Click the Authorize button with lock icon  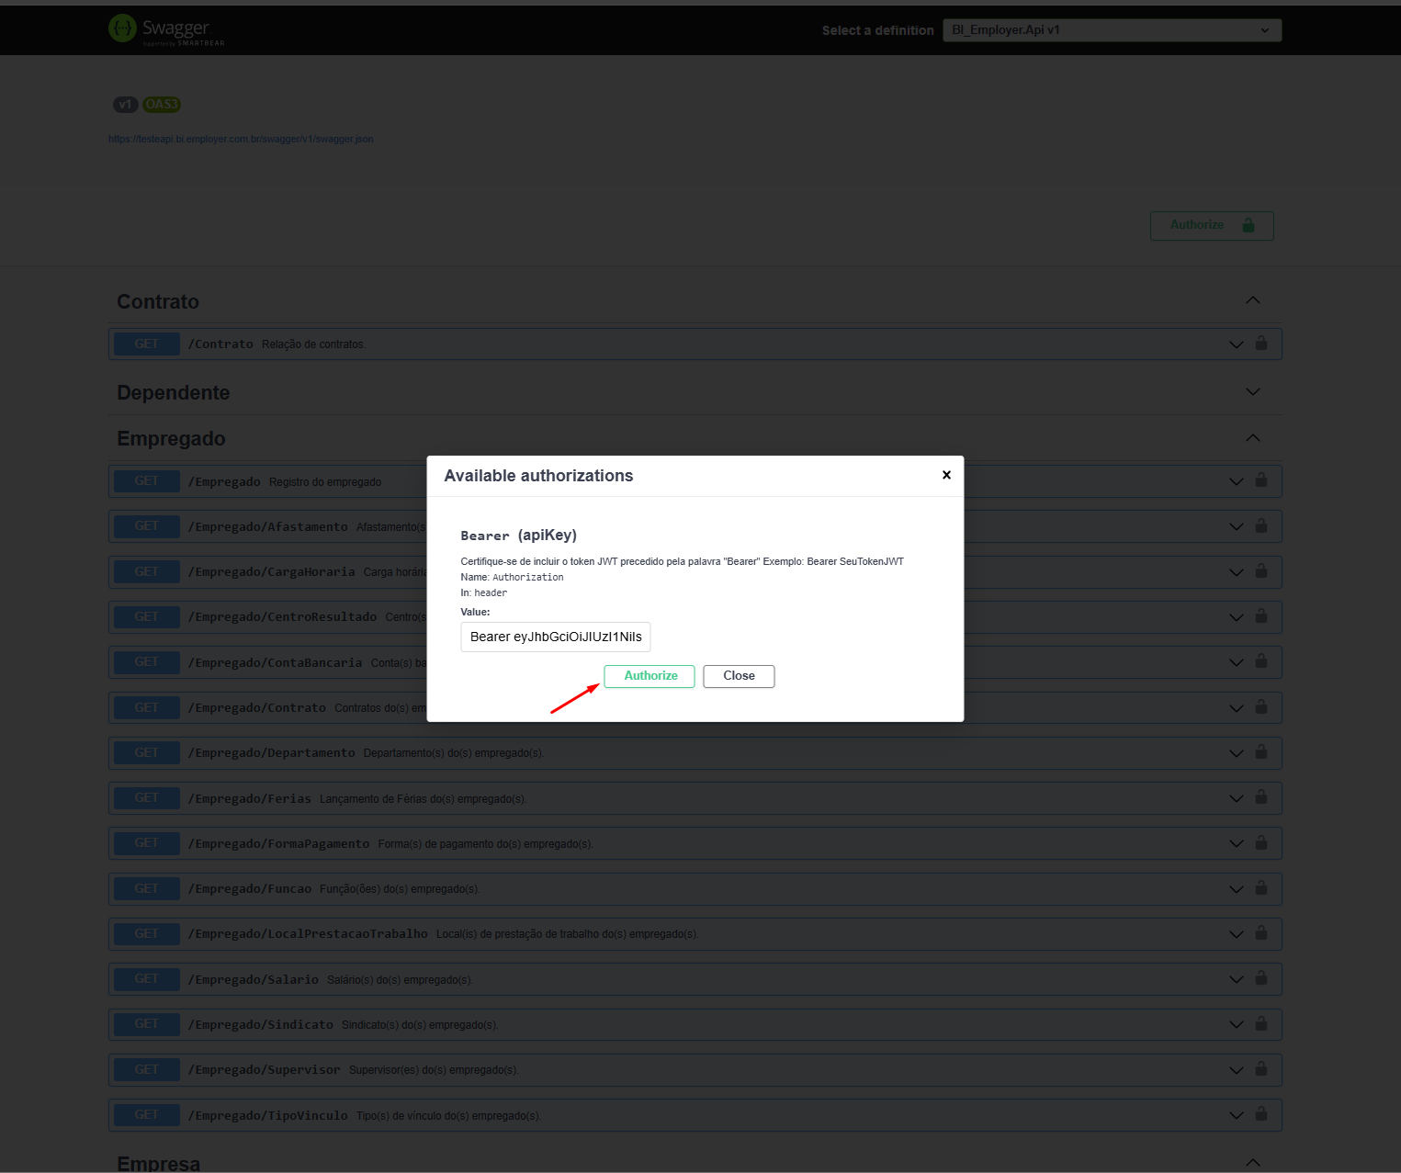point(1212,225)
